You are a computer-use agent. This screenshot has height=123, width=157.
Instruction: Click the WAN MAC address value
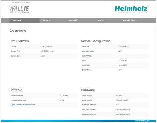click(x=123, y=114)
